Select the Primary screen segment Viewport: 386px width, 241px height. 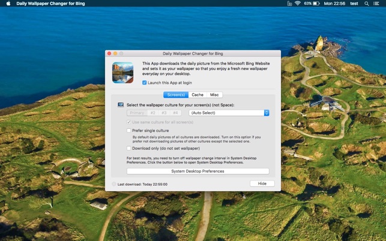click(137, 113)
